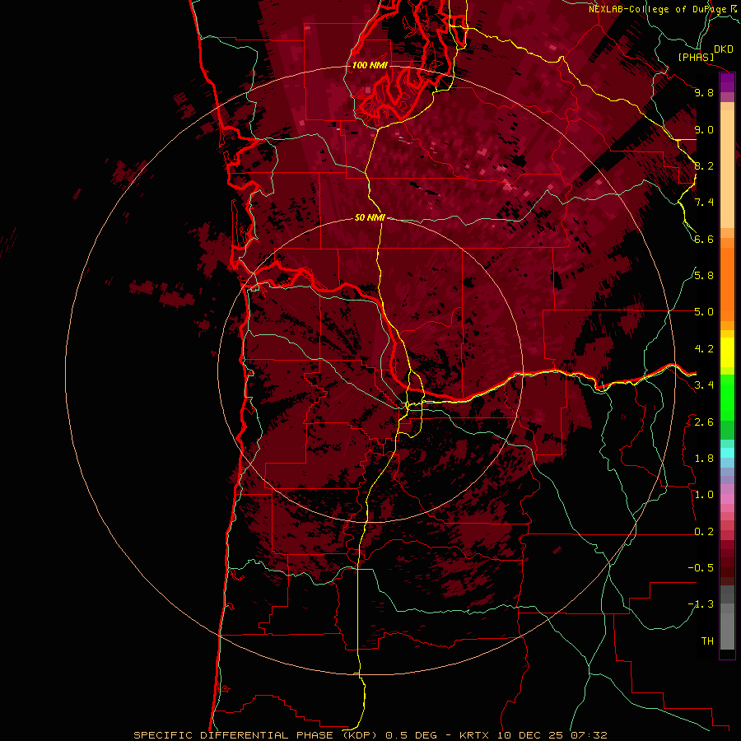
Task: Click the 8.2 value on the color scale
Action: click(x=704, y=165)
